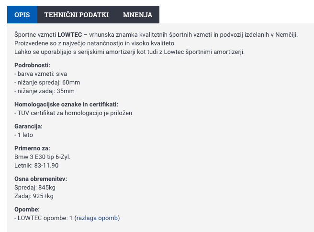Click the Spredaj: 845kg line
This screenshot has width=314, height=232.
click(x=35, y=188)
